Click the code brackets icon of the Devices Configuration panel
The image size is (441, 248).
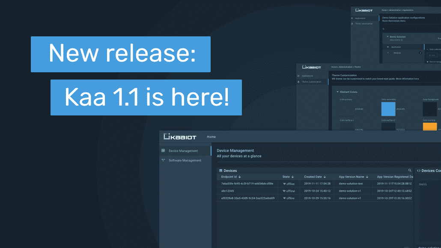419,171
